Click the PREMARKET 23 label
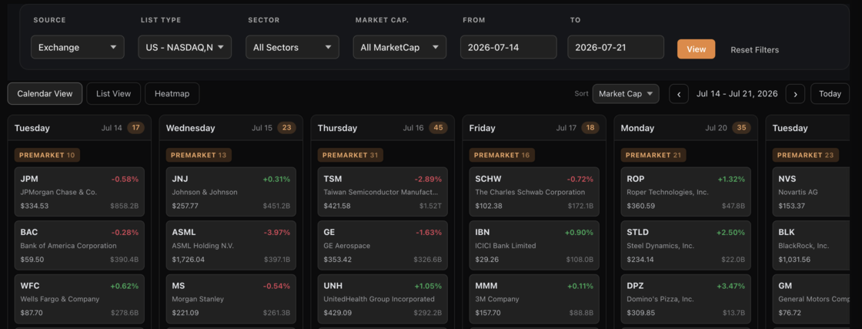The width and height of the screenshot is (862, 329). (x=805, y=155)
